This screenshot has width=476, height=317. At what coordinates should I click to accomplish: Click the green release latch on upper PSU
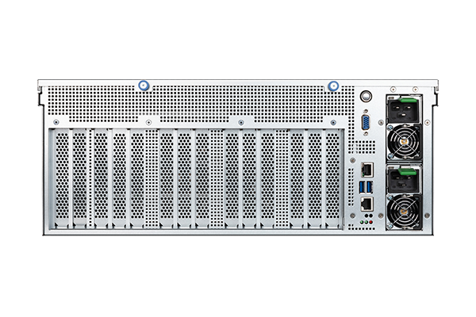coord(408,100)
